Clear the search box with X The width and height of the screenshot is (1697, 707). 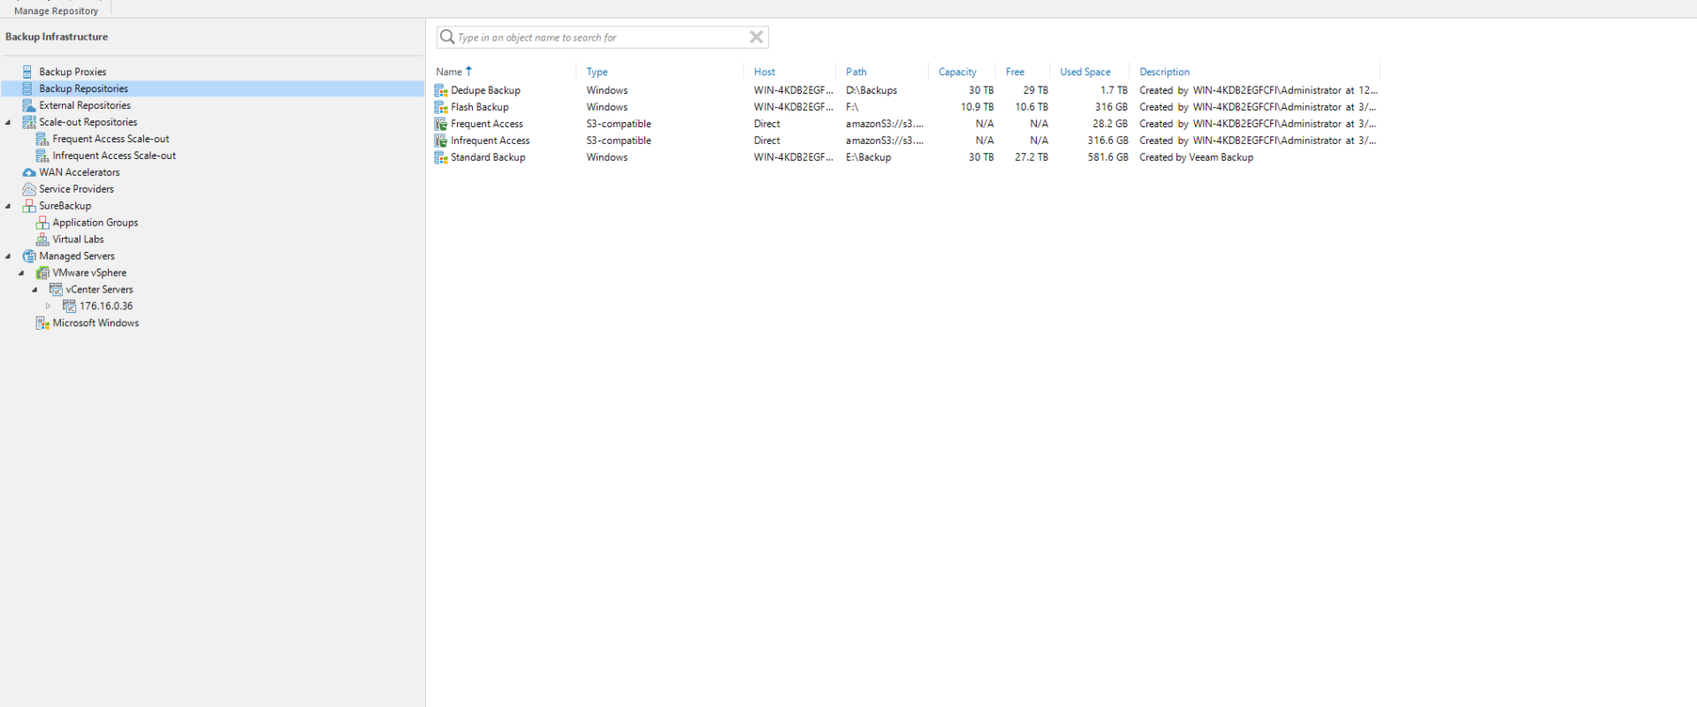pos(757,37)
